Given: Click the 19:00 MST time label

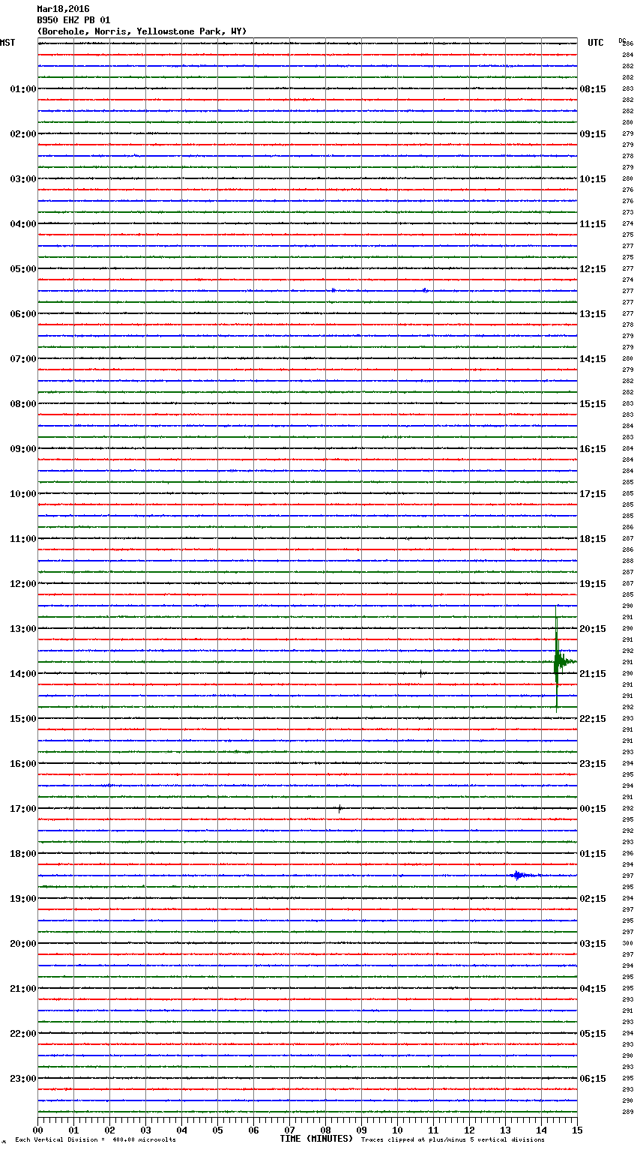Looking at the screenshot, I should tap(23, 899).
